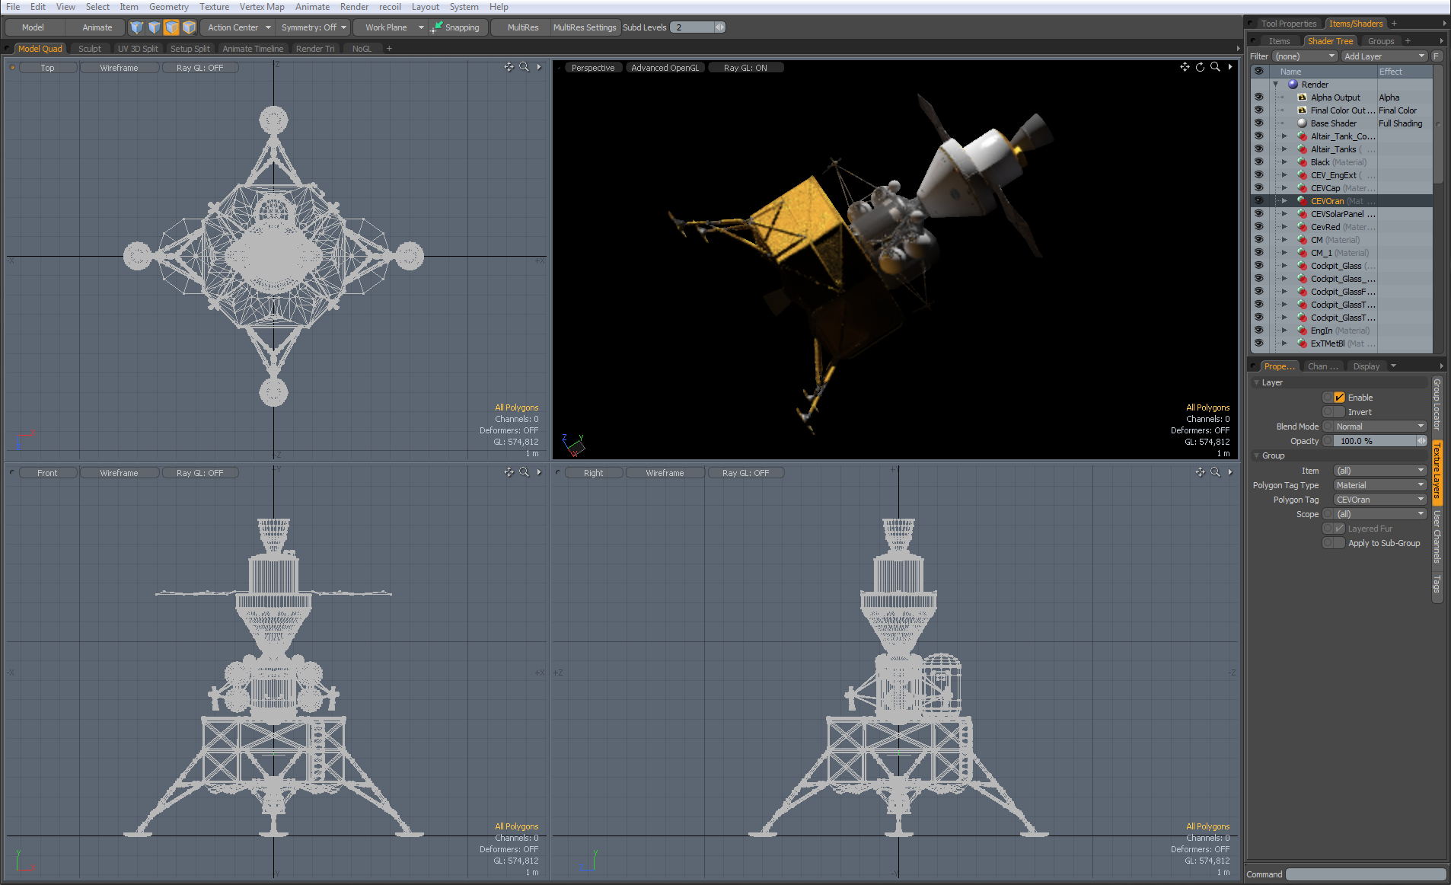Hide the Alpha Output layer via eye icon

1258,97
